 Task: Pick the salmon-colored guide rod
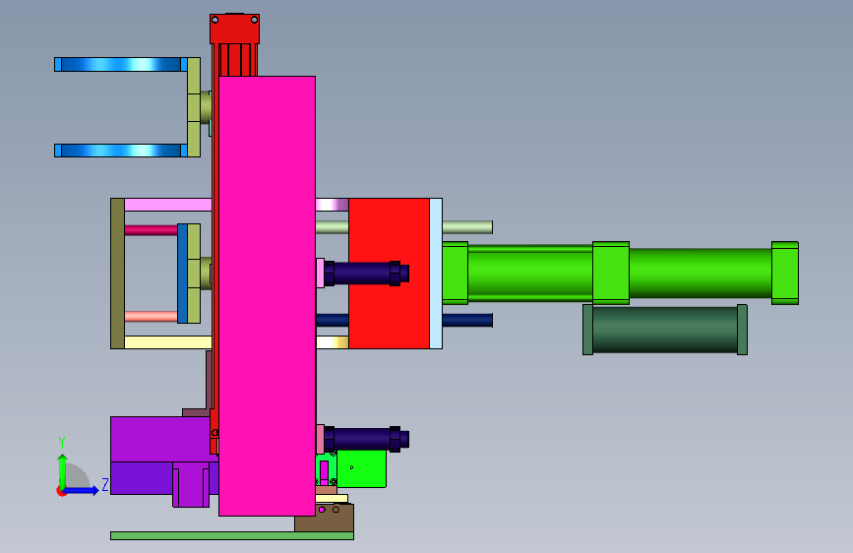click(x=152, y=316)
